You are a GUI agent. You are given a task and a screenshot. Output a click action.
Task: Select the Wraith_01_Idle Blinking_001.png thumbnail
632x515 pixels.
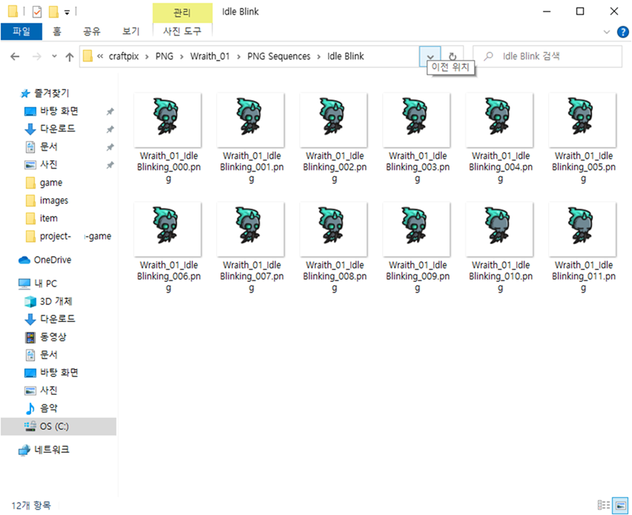251,119
